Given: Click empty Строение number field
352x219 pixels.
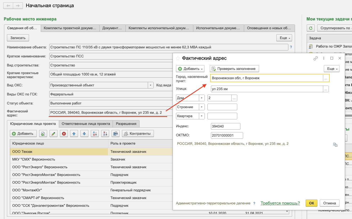Looking at the screenshot, I should (222, 107).
